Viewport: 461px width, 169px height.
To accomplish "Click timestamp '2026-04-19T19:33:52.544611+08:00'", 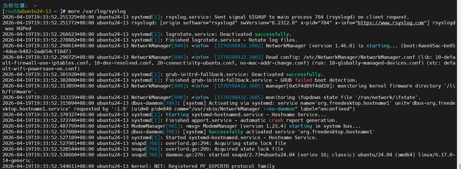I will [48, 166].
